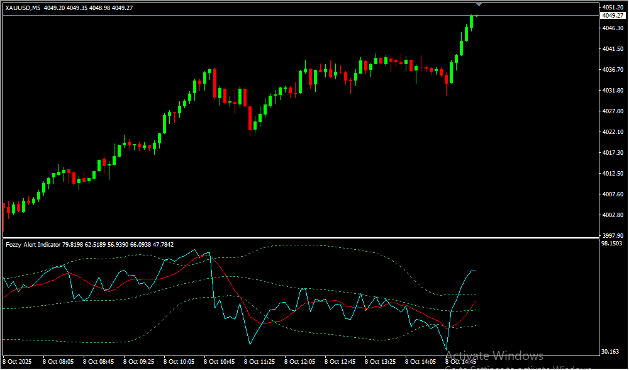Select the Fozzy Alert Indicator label
The height and width of the screenshot is (370, 629).
click(33, 244)
